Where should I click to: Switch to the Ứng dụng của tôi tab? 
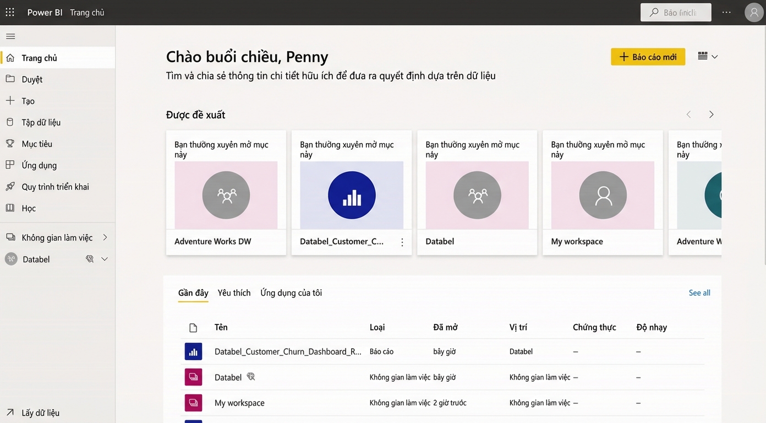coord(291,293)
